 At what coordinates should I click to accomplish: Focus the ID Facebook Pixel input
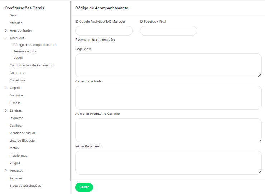tap(168, 31)
